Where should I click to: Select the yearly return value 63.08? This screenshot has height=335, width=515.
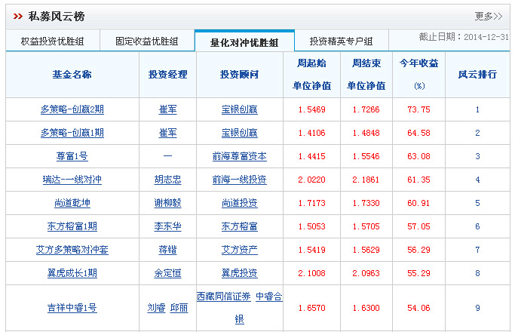tap(418, 156)
